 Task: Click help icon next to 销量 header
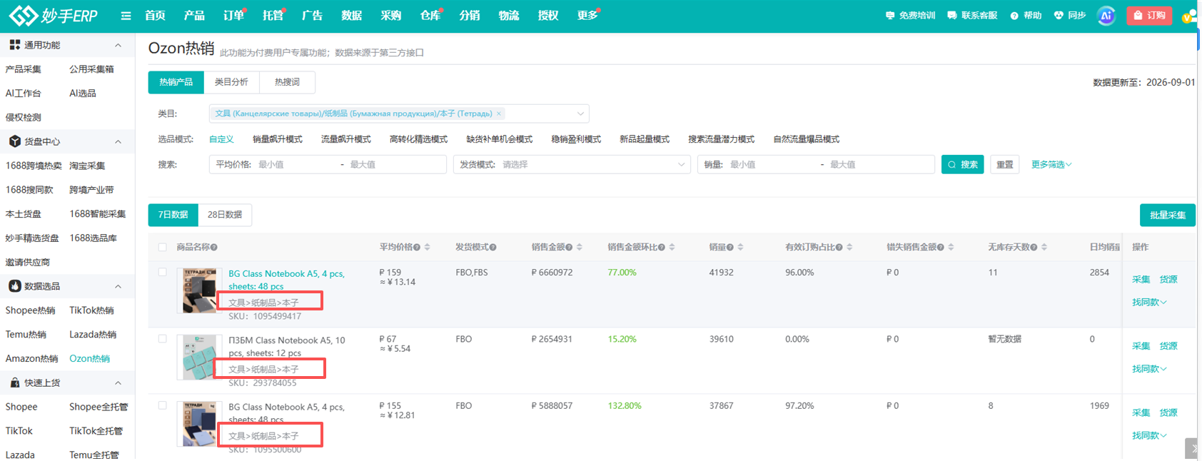coord(730,247)
